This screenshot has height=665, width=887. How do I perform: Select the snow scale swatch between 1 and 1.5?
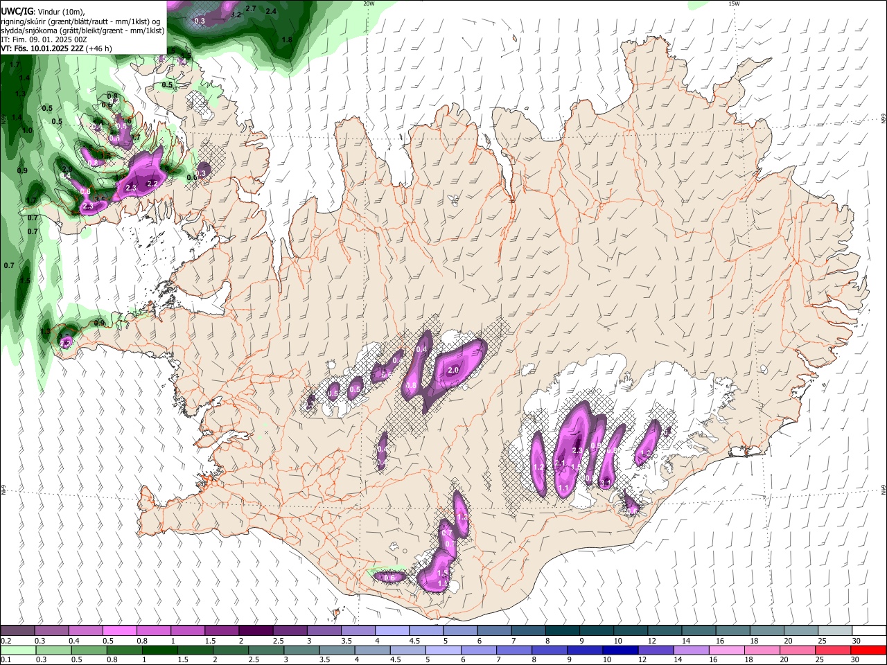187,630
